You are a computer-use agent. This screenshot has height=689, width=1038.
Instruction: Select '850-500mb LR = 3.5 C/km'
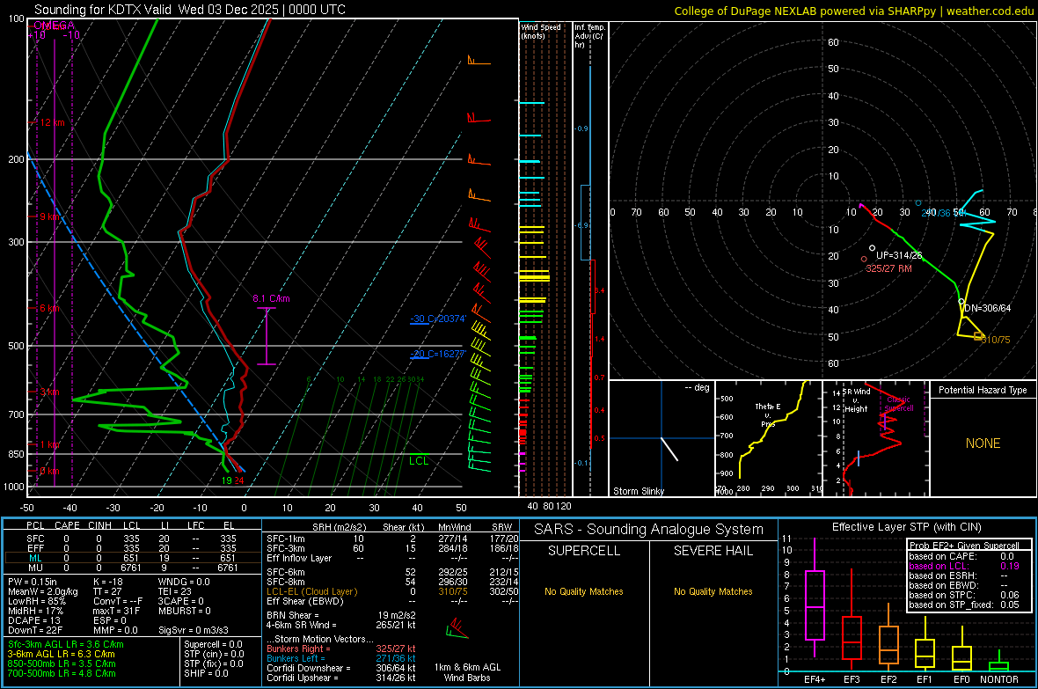[62, 663]
